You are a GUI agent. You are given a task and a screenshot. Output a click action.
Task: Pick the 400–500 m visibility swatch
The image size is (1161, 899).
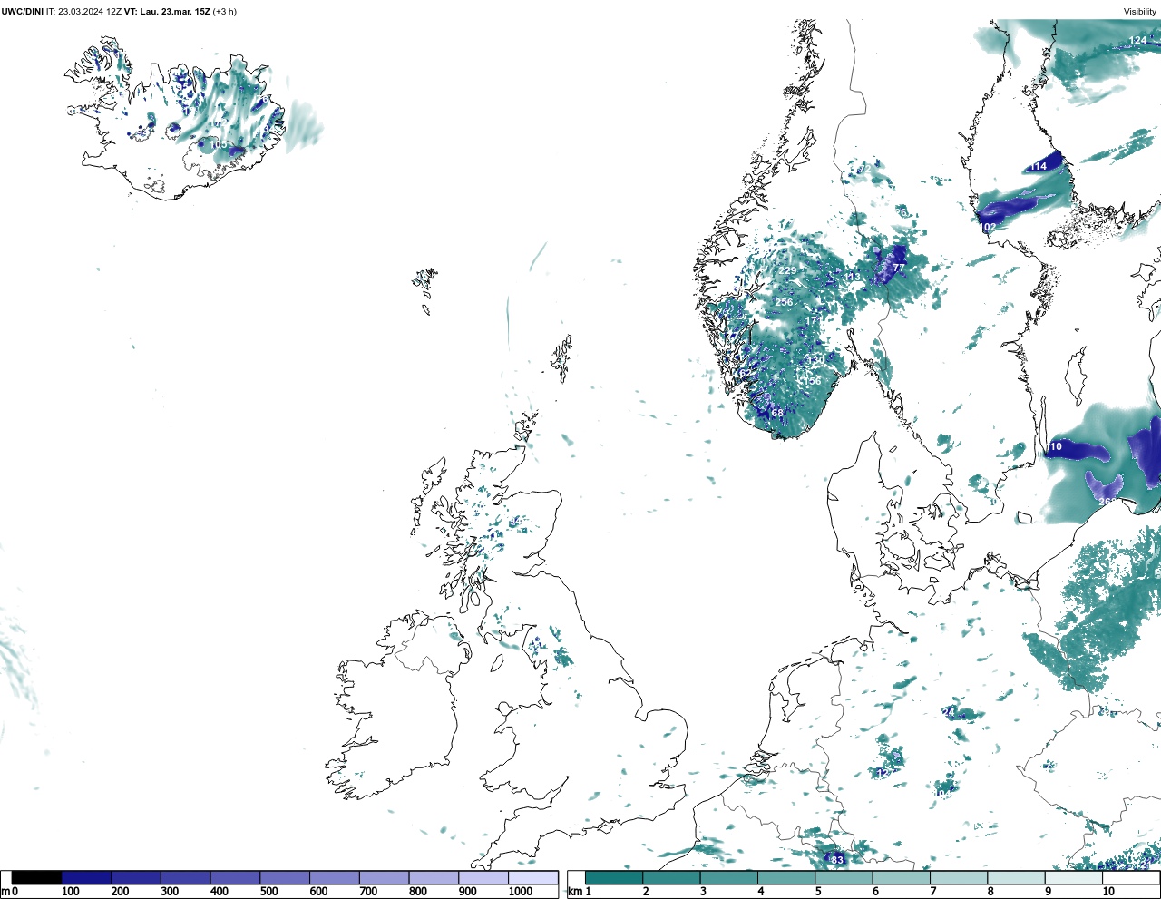pos(235,877)
